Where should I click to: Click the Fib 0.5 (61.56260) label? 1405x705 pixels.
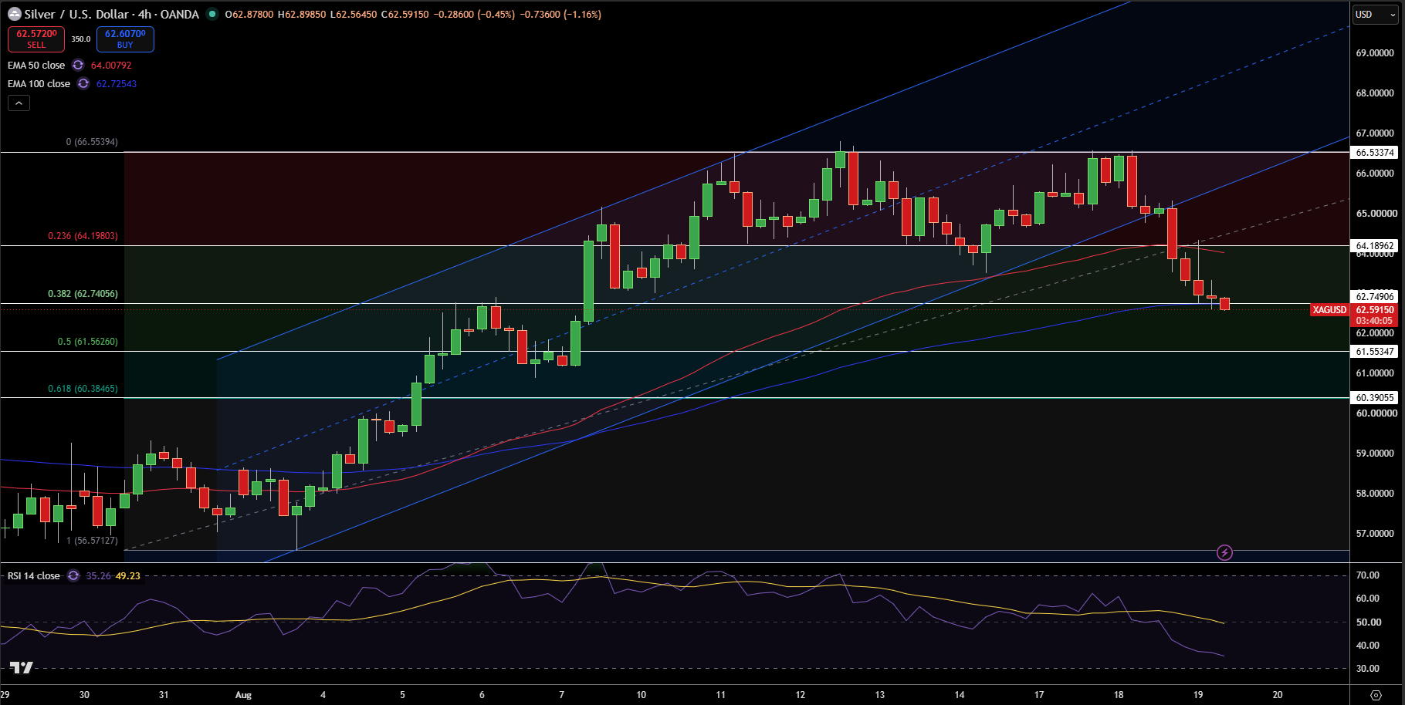pyautogui.click(x=87, y=342)
